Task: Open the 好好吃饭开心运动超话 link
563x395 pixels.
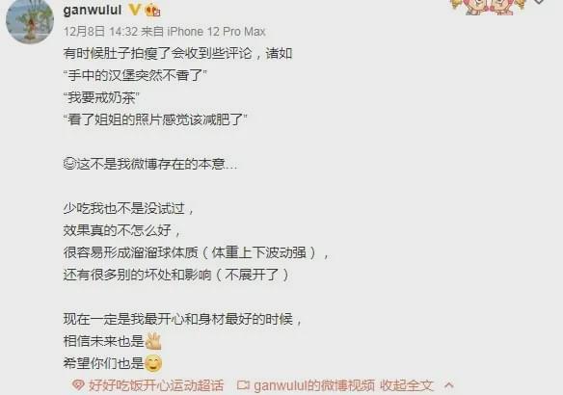Action: [x=156, y=385]
